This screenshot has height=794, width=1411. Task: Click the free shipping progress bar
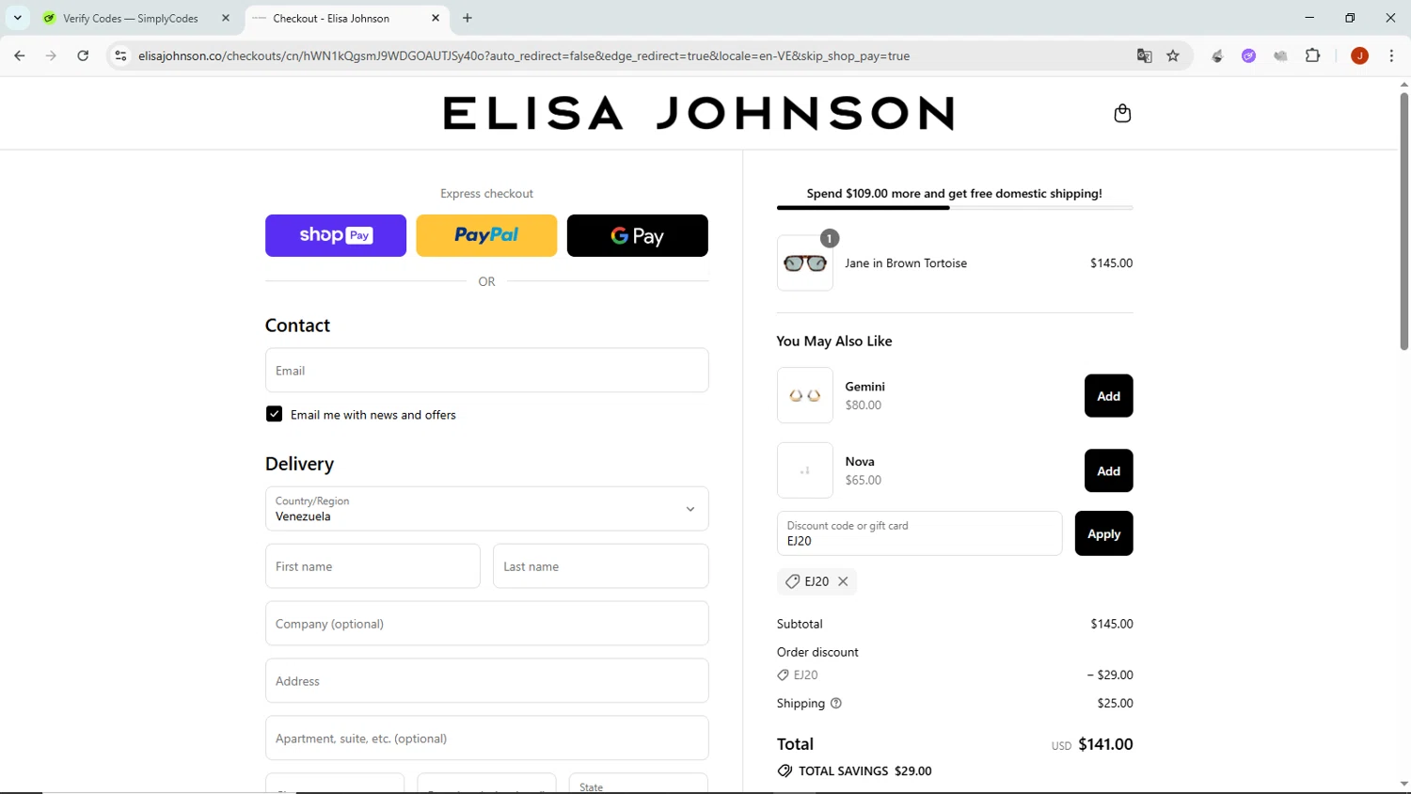(955, 208)
